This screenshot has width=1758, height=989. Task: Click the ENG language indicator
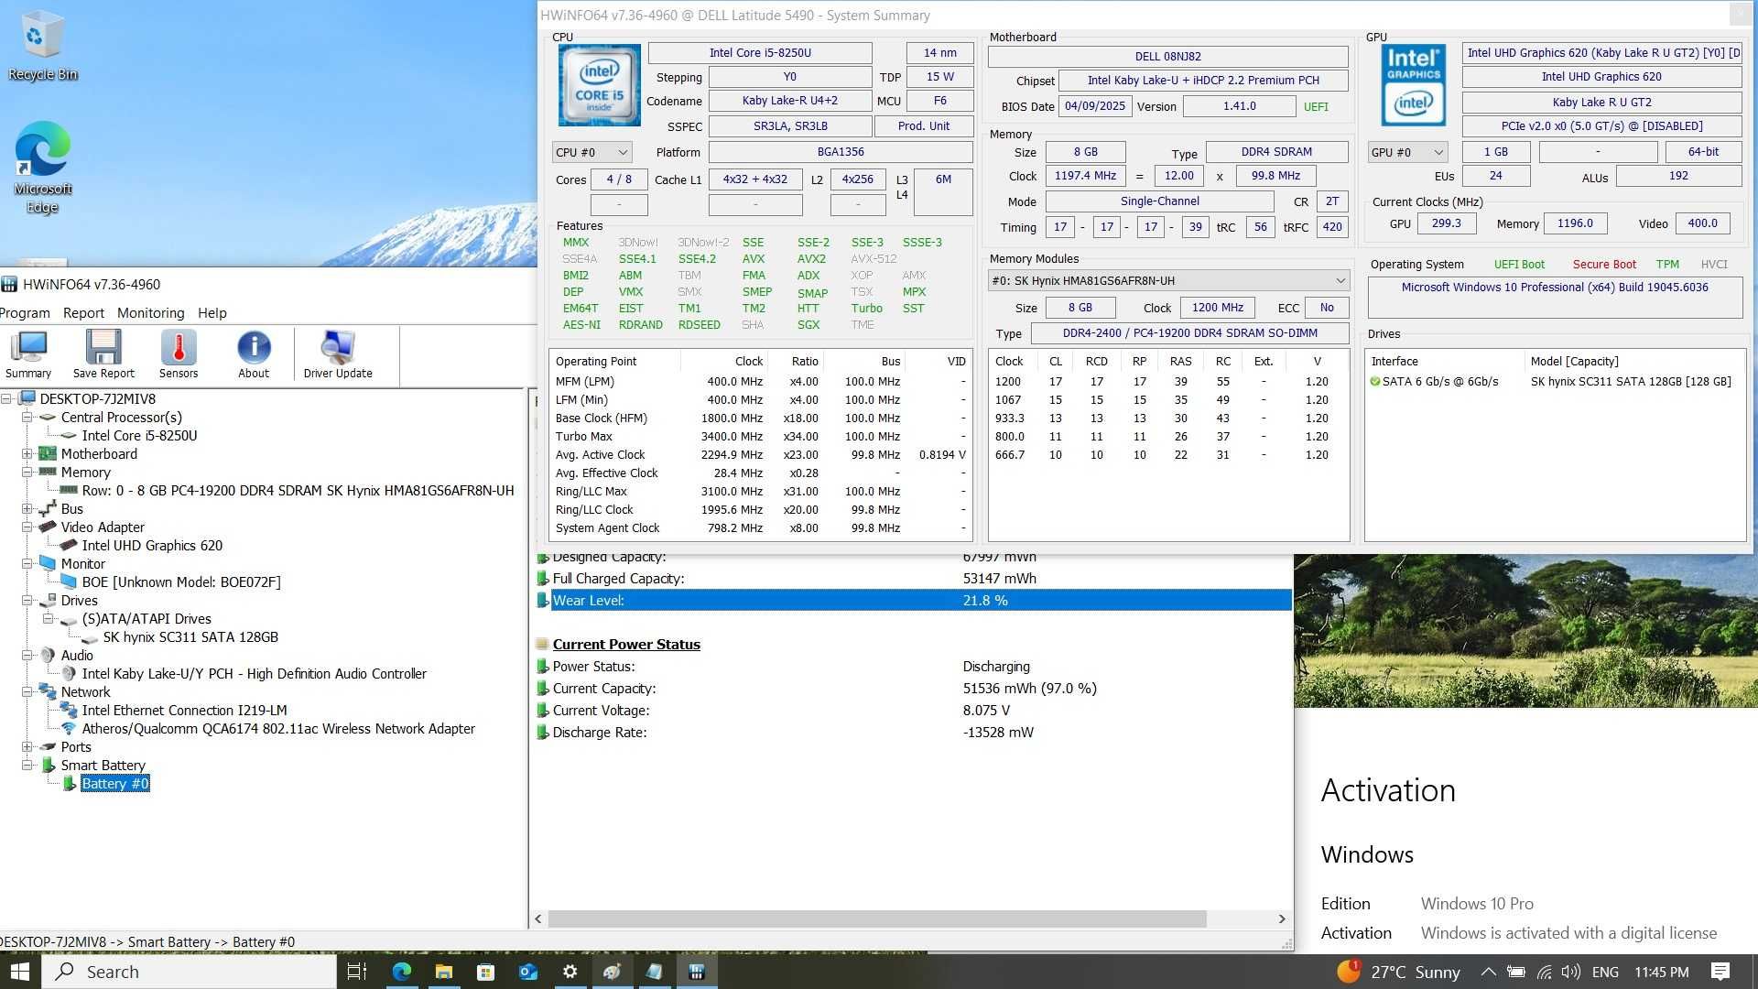pyautogui.click(x=1605, y=972)
